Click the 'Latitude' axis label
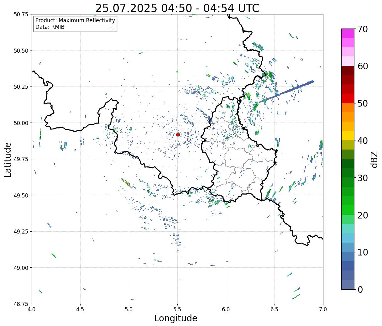Screen dimensions: 382x326 point(8,159)
